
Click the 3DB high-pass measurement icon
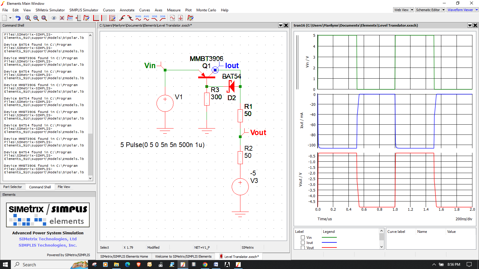pos(163,18)
